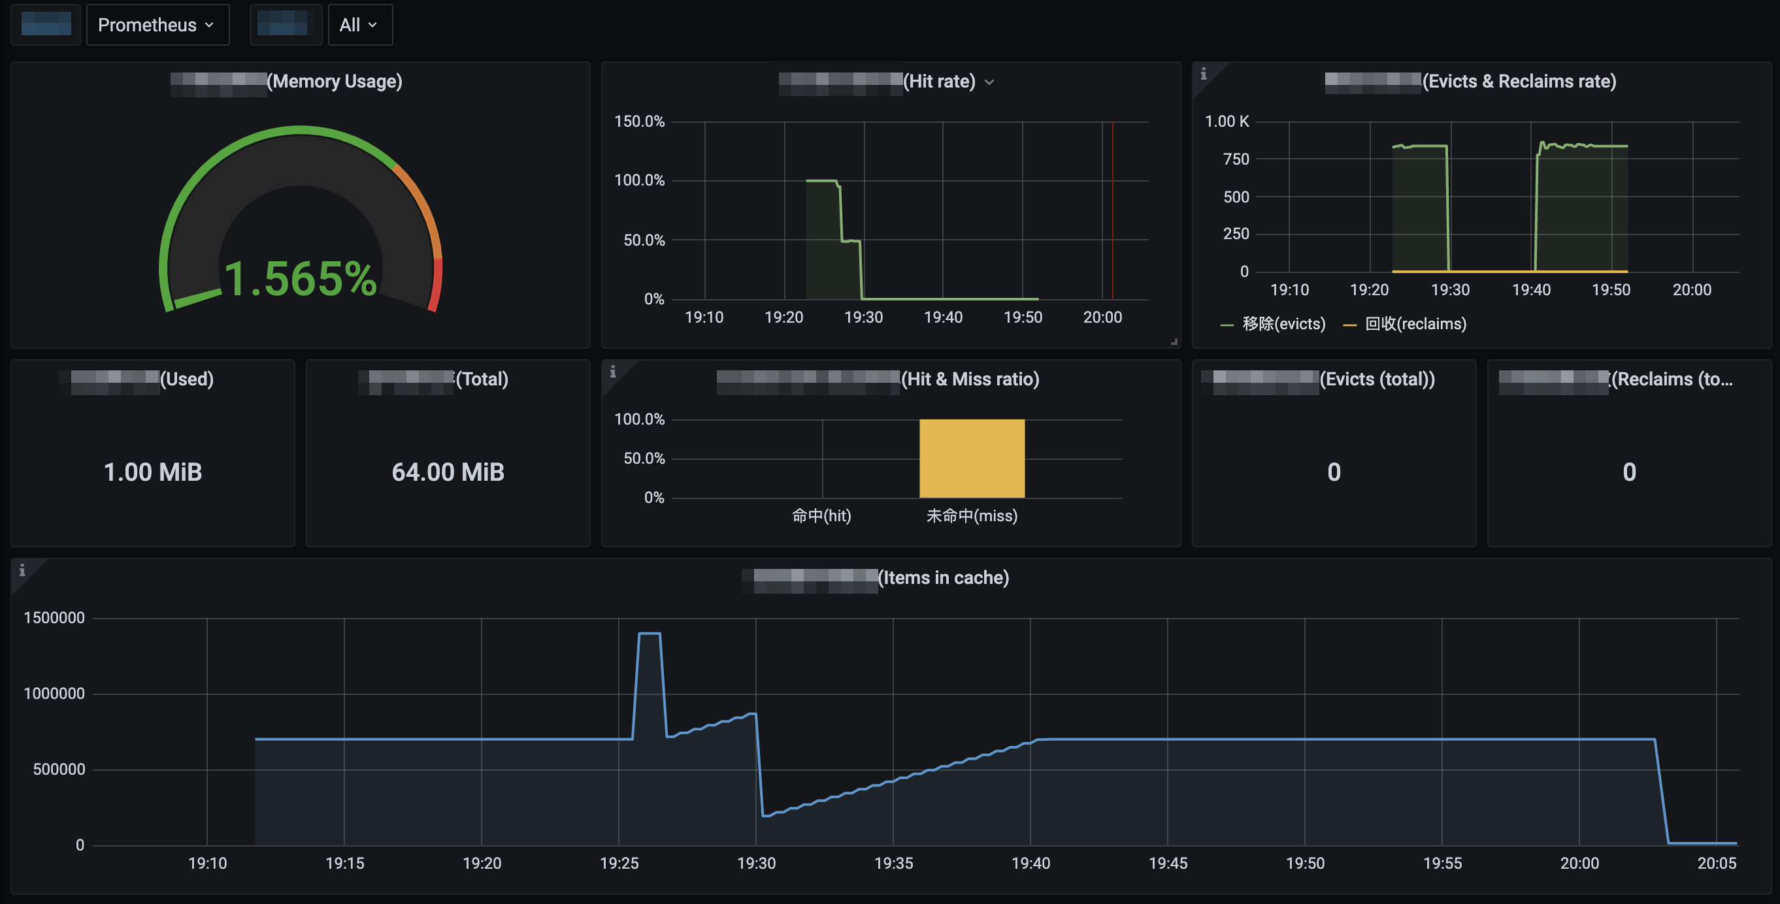Click the Hit & Miss ratio panel title
Screen dimensions: 1780x904
(970, 379)
